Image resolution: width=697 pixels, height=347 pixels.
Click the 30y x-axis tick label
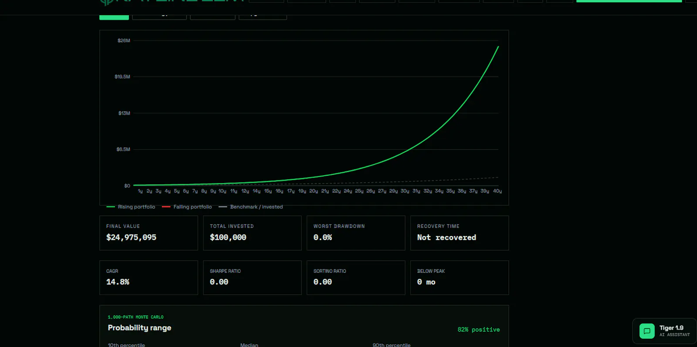click(x=405, y=191)
